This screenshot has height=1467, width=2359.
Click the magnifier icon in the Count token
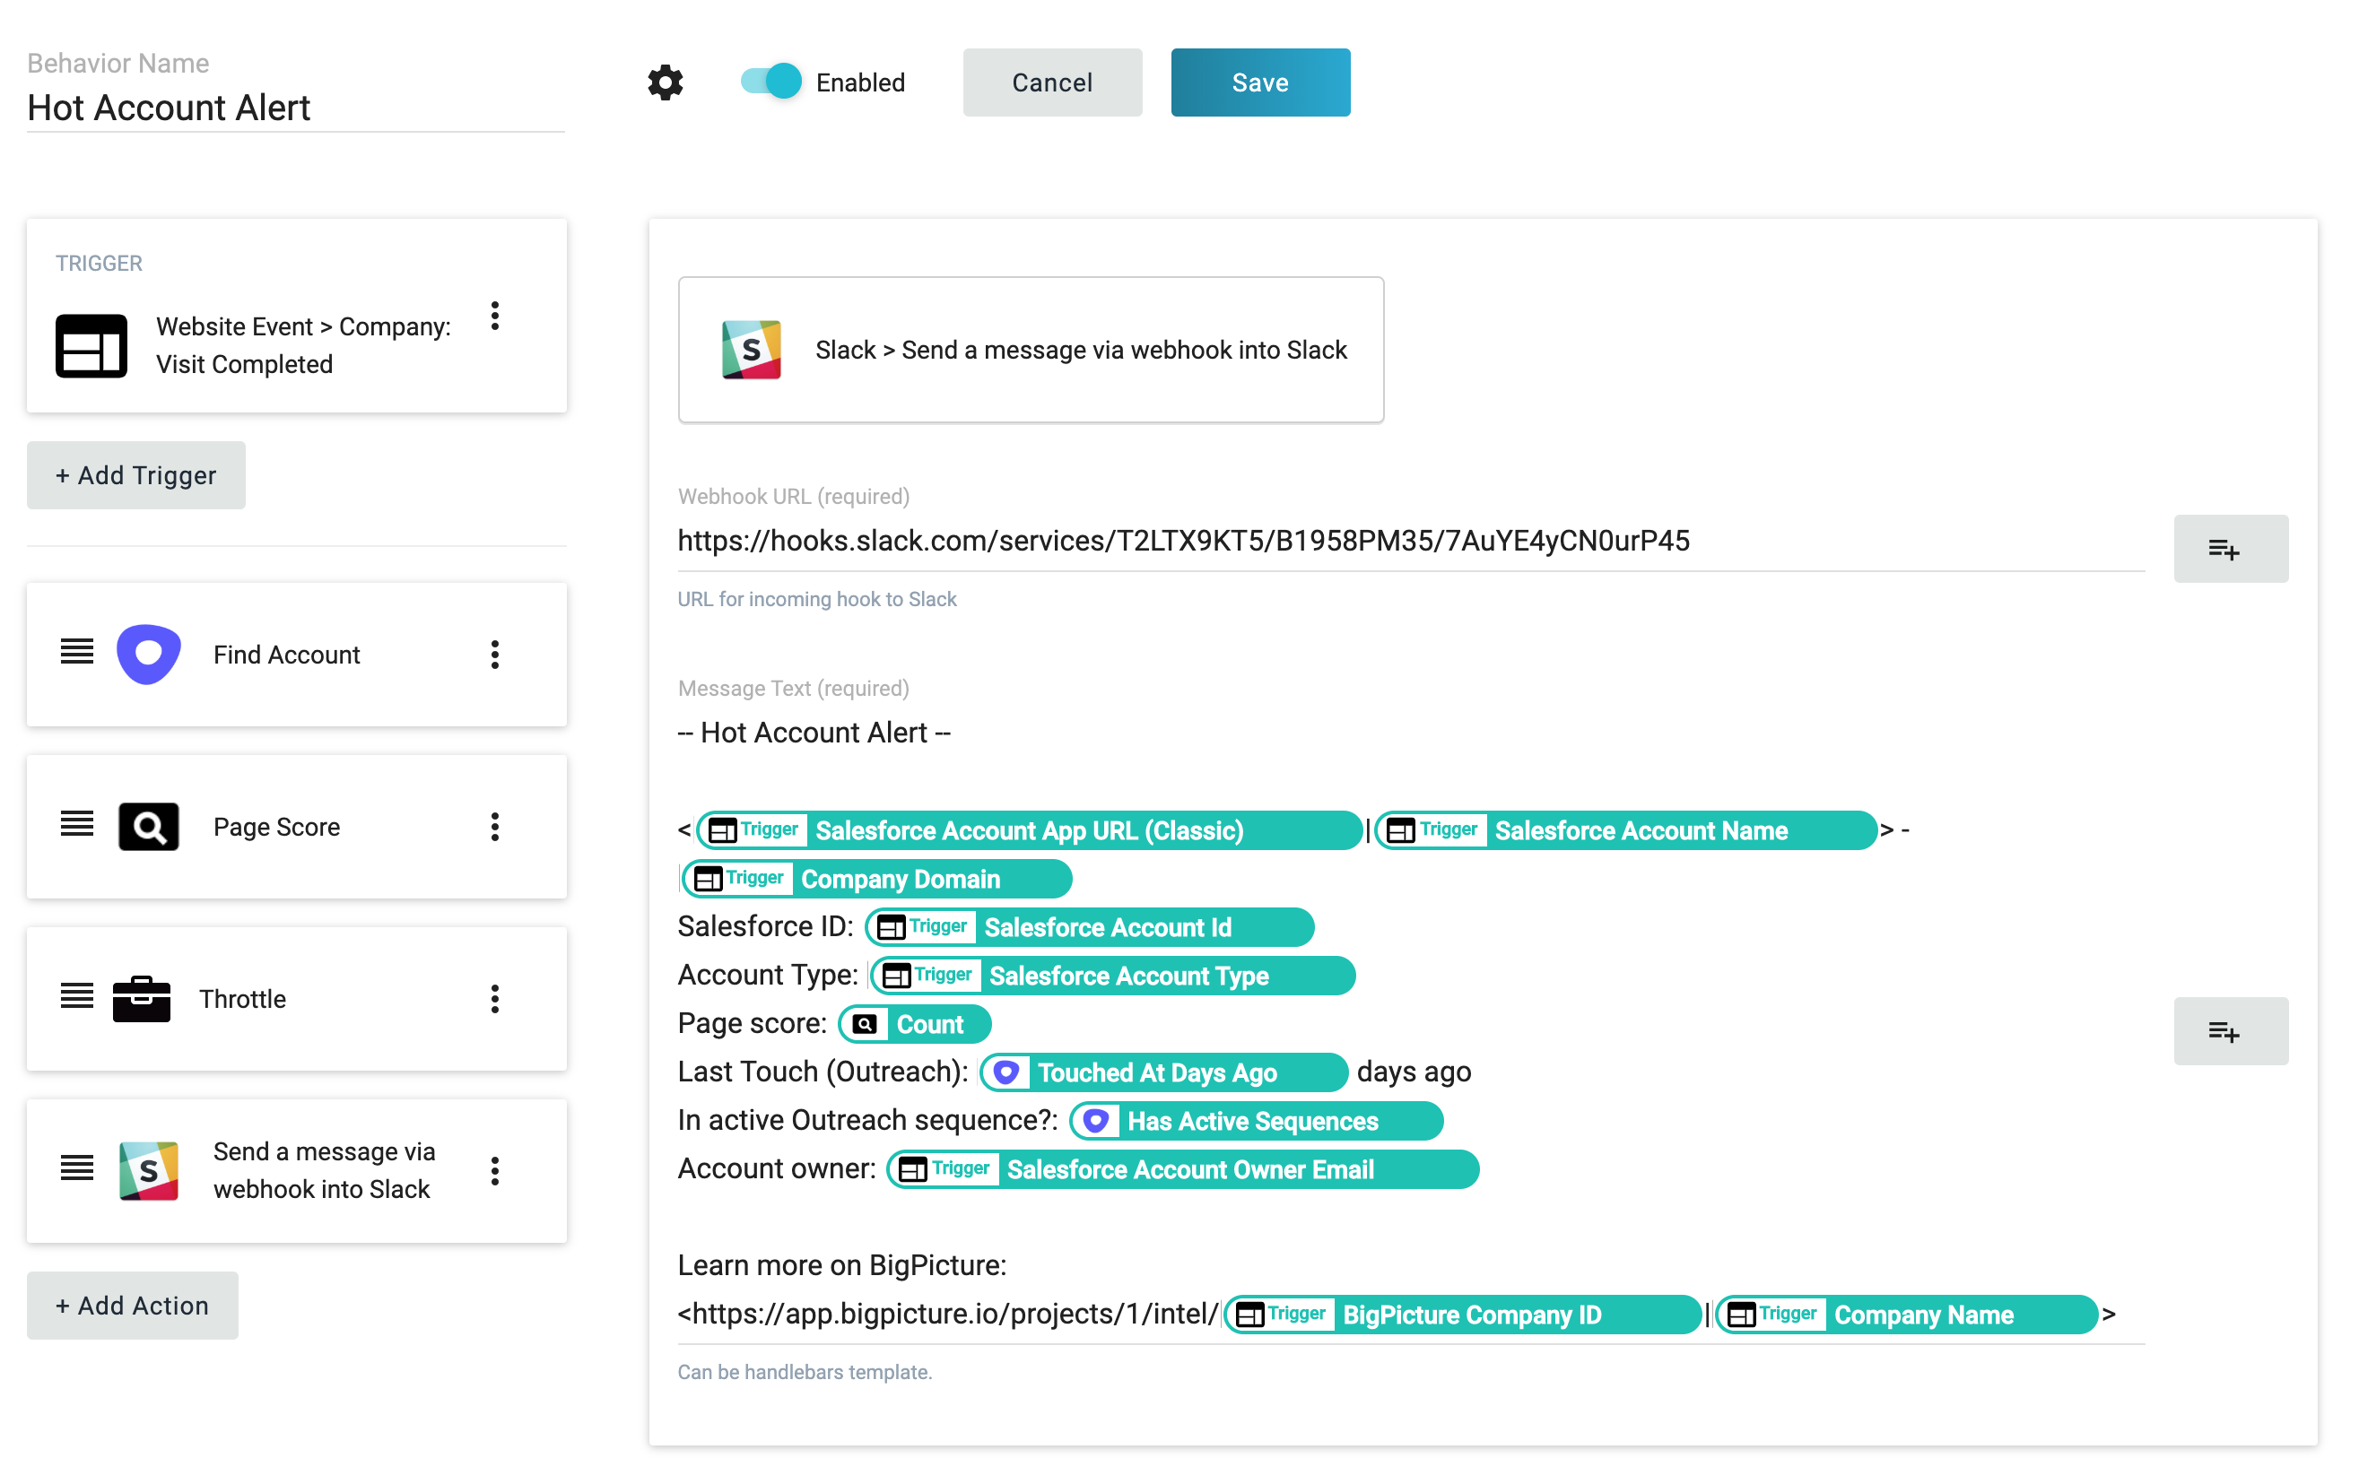coord(864,1025)
